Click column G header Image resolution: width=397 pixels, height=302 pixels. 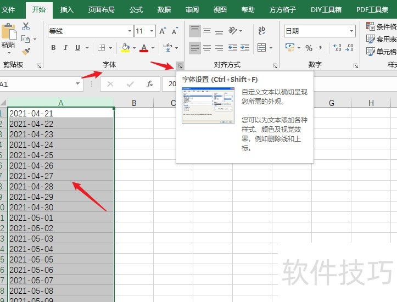click(x=332, y=103)
